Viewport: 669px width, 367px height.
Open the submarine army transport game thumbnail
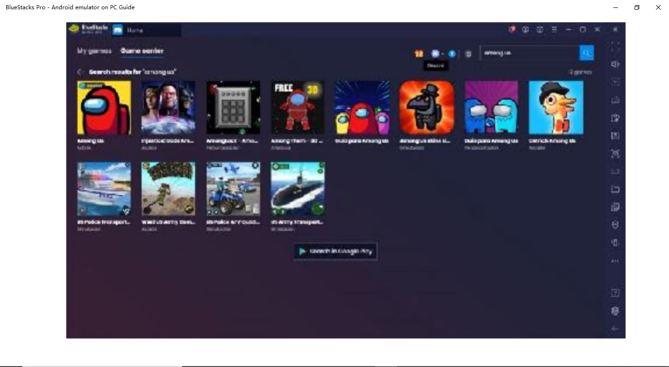[x=298, y=189]
